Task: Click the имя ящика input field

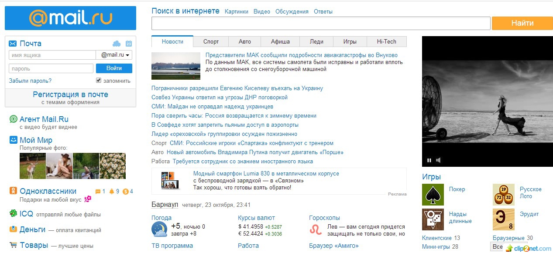Action: click(52, 55)
